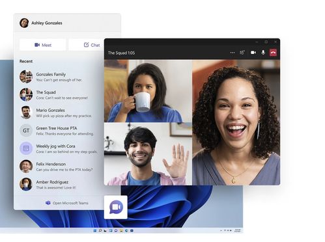Viewport: 325px width, 242px height.
Task: Click the large purple Chat app icon
Action: click(116, 208)
